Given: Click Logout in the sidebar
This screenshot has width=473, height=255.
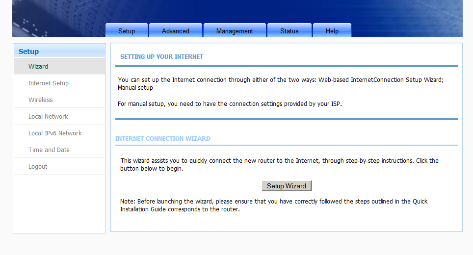Looking at the screenshot, I should pyautogui.click(x=38, y=167).
